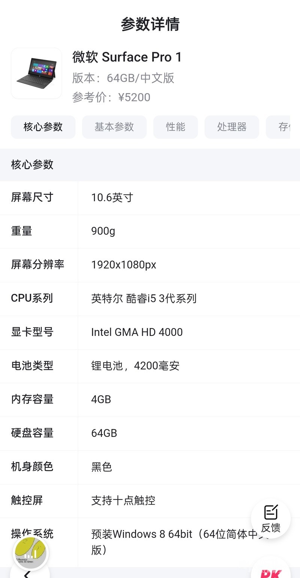300x578 pixels.
Task: Tap the 锂电池,4200毫安 battery value
Action: point(135,366)
